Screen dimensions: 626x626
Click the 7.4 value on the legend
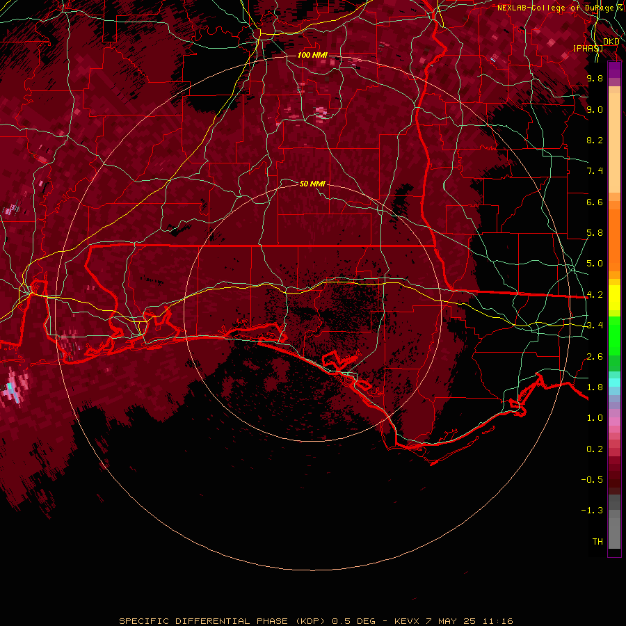click(x=595, y=171)
